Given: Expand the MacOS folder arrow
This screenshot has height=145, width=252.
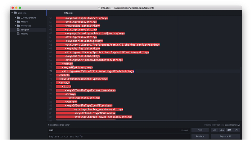Looking at the screenshot, I should (15, 22).
